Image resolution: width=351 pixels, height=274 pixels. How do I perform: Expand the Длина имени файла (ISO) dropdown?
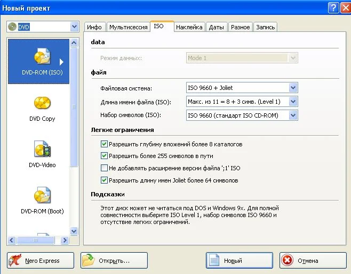click(x=293, y=102)
